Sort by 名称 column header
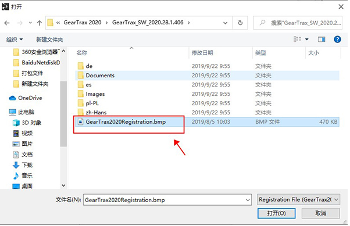The width and height of the screenshot is (350, 226). coord(82,53)
